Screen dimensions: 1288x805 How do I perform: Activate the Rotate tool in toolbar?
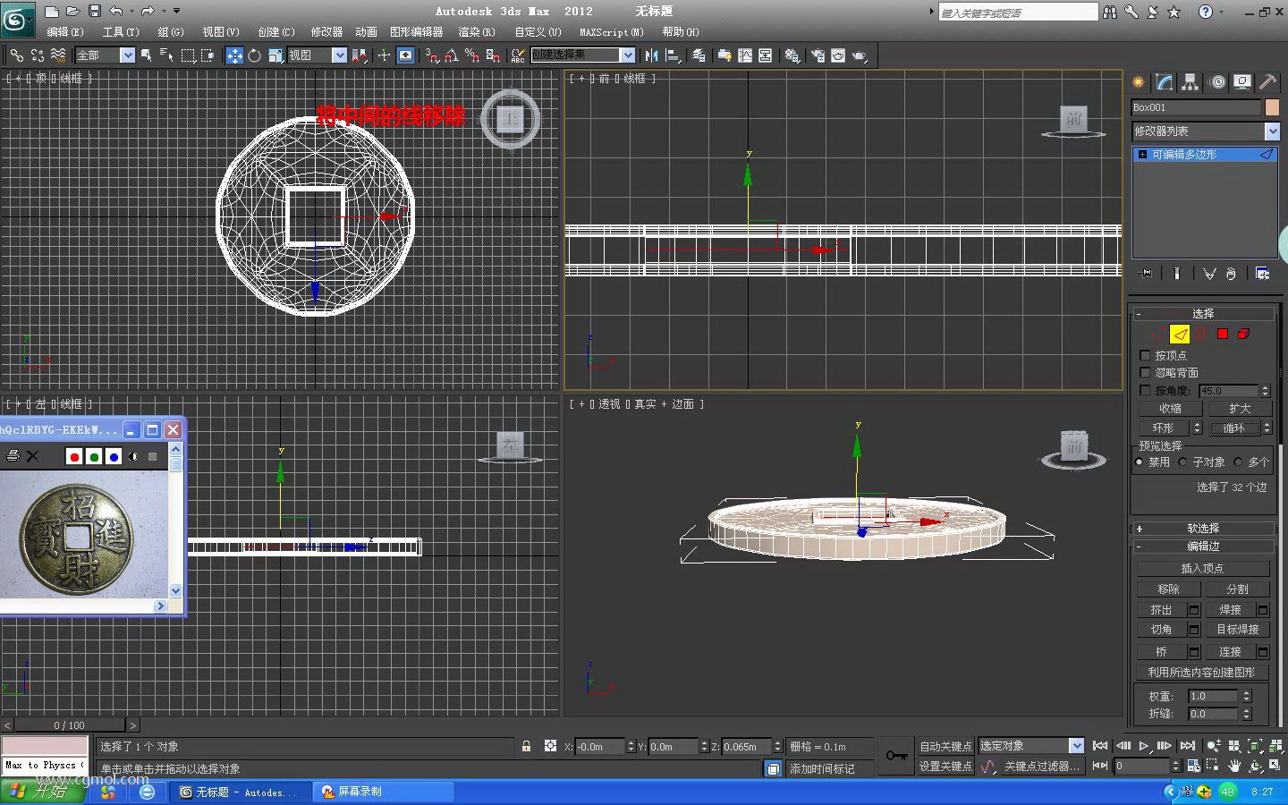pyautogui.click(x=255, y=55)
